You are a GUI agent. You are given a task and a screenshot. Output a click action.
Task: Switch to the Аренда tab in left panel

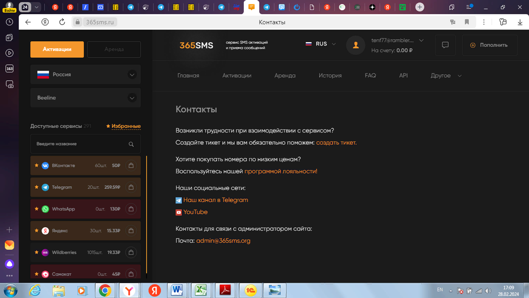click(114, 49)
